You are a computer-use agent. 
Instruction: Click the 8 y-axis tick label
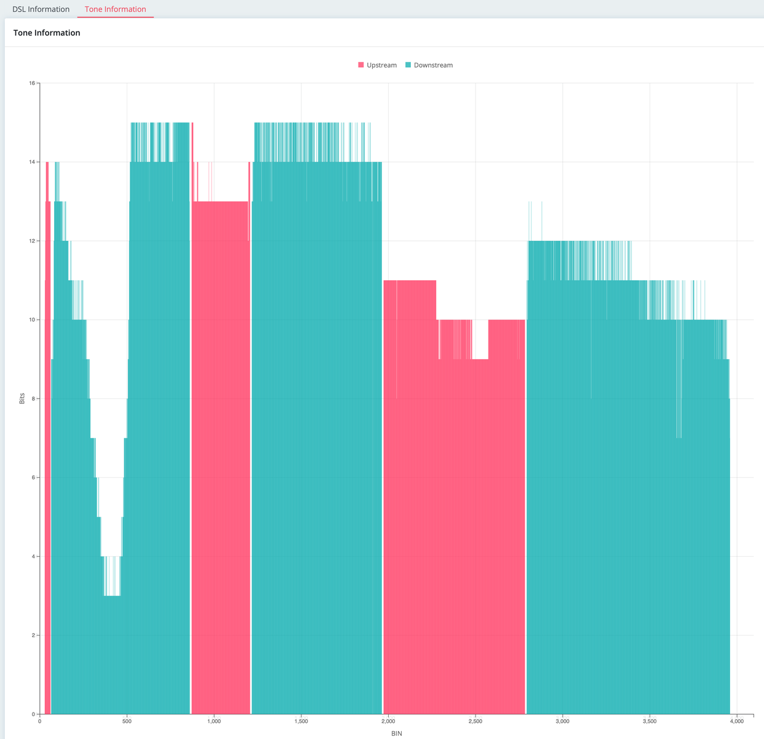[x=33, y=398]
